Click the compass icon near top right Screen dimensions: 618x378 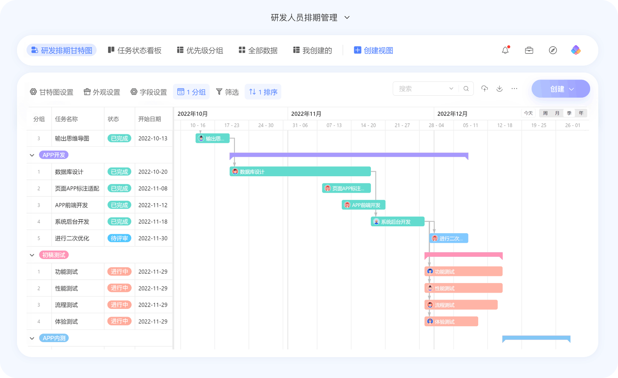[553, 50]
